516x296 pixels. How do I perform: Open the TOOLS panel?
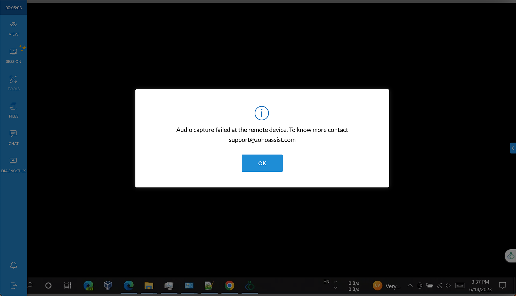[x=13, y=83]
